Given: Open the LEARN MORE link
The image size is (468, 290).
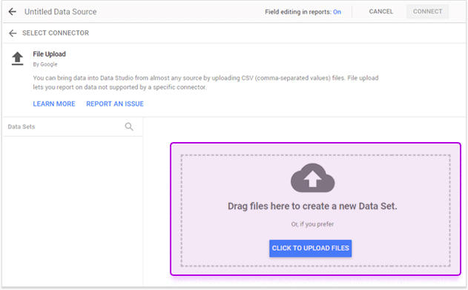Looking at the screenshot, I should click(54, 104).
